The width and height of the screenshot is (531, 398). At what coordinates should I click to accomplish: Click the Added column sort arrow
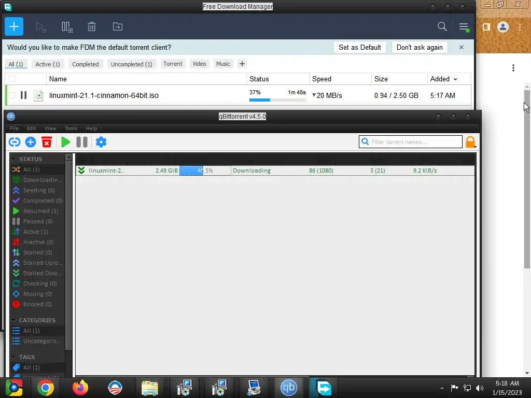tap(455, 79)
